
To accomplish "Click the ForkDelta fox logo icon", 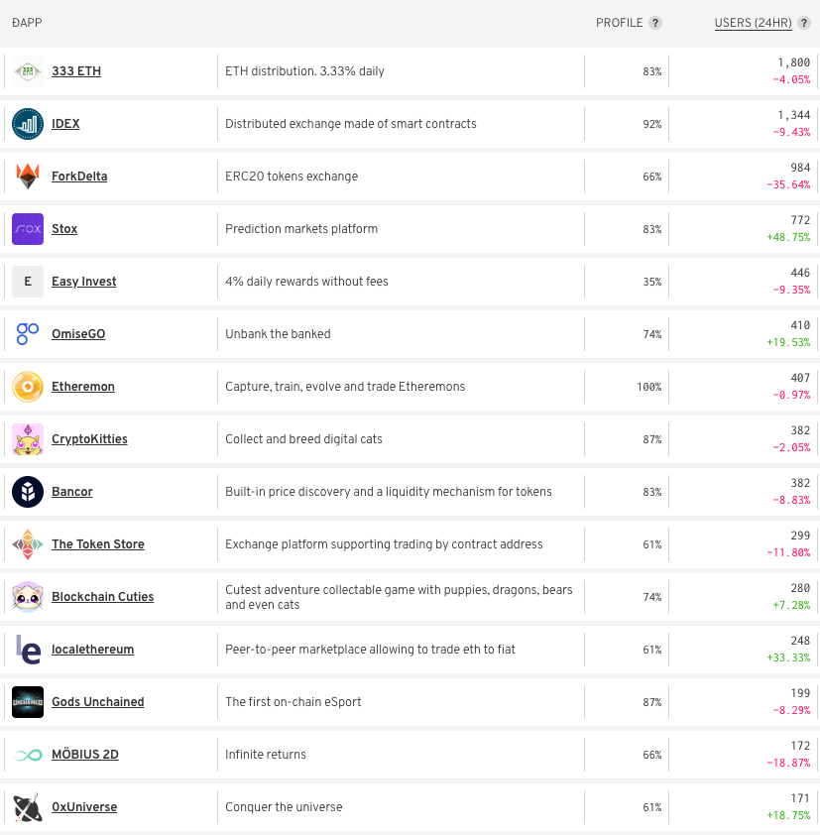I will 28,177.
